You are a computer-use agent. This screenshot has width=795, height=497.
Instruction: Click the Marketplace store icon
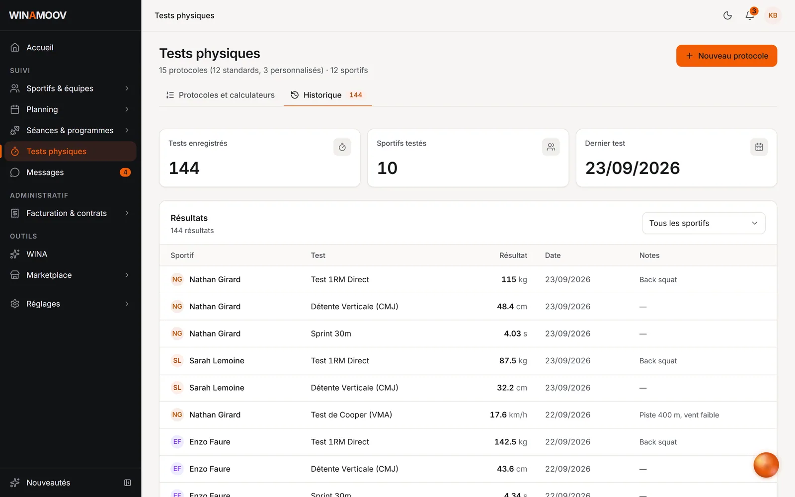15,275
